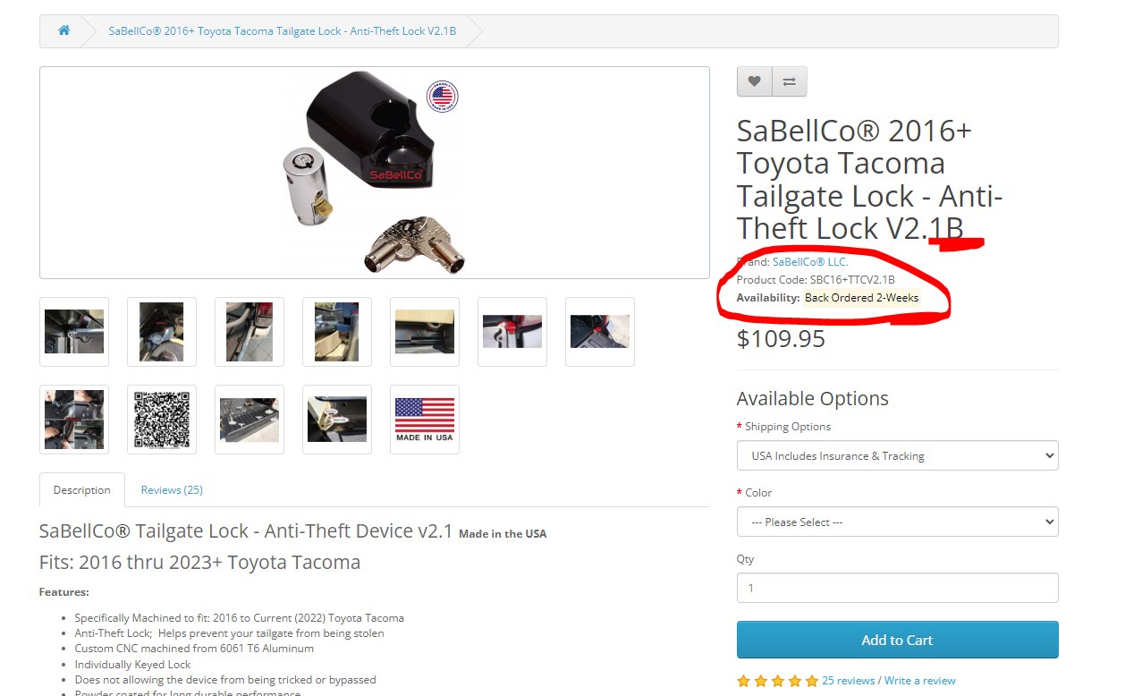Open the Made in USA flag thumbnail
The height and width of the screenshot is (696, 1142).
click(425, 420)
